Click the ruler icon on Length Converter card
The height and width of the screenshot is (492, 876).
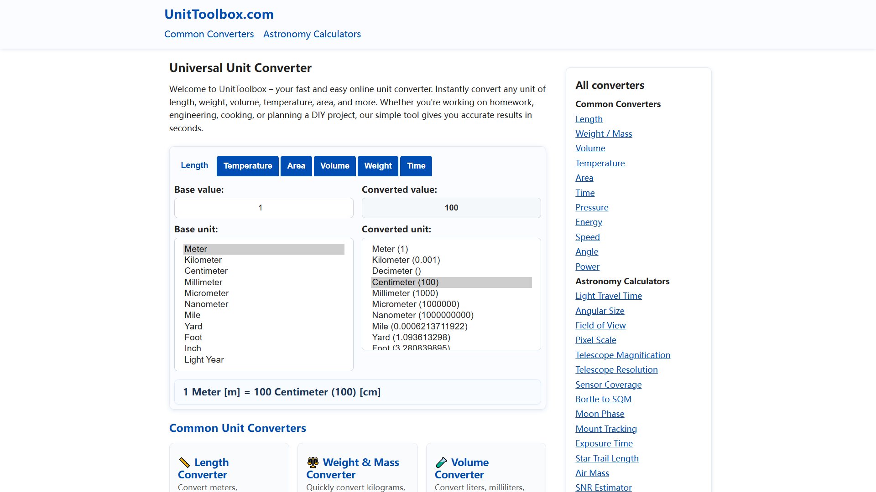pyautogui.click(x=184, y=462)
